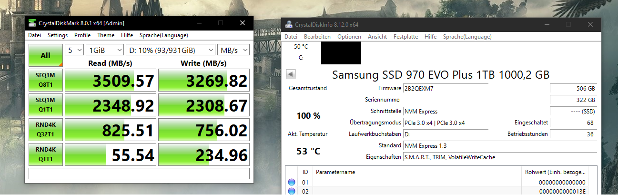Minimize the CrystalDiskInfo window
Viewport: 618px width, 195px height.
coord(547,24)
